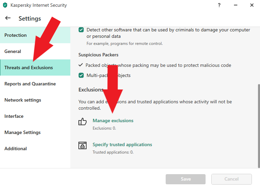Go back using the arrow icon
This screenshot has height=188, width=260.
(x=8, y=18)
